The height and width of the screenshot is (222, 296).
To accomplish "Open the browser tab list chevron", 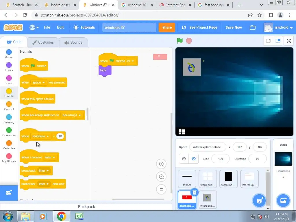I will pyautogui.click(x=261, y=5).
